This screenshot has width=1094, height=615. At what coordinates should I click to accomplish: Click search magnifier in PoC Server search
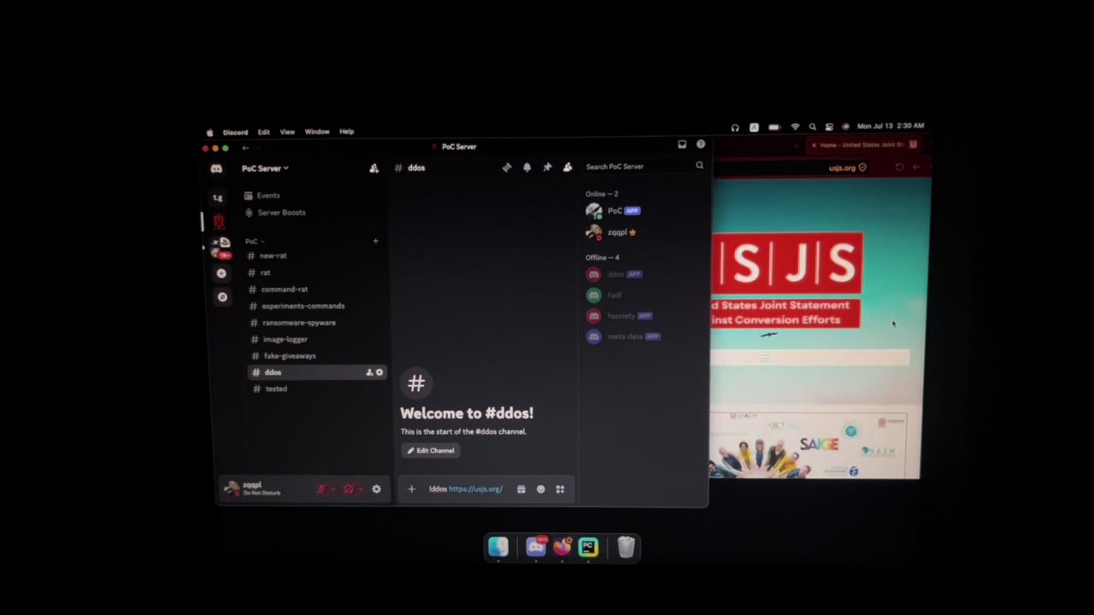[x=699, y=166]
